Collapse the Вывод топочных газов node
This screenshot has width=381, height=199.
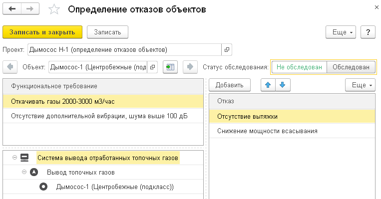tap(24, 172)
